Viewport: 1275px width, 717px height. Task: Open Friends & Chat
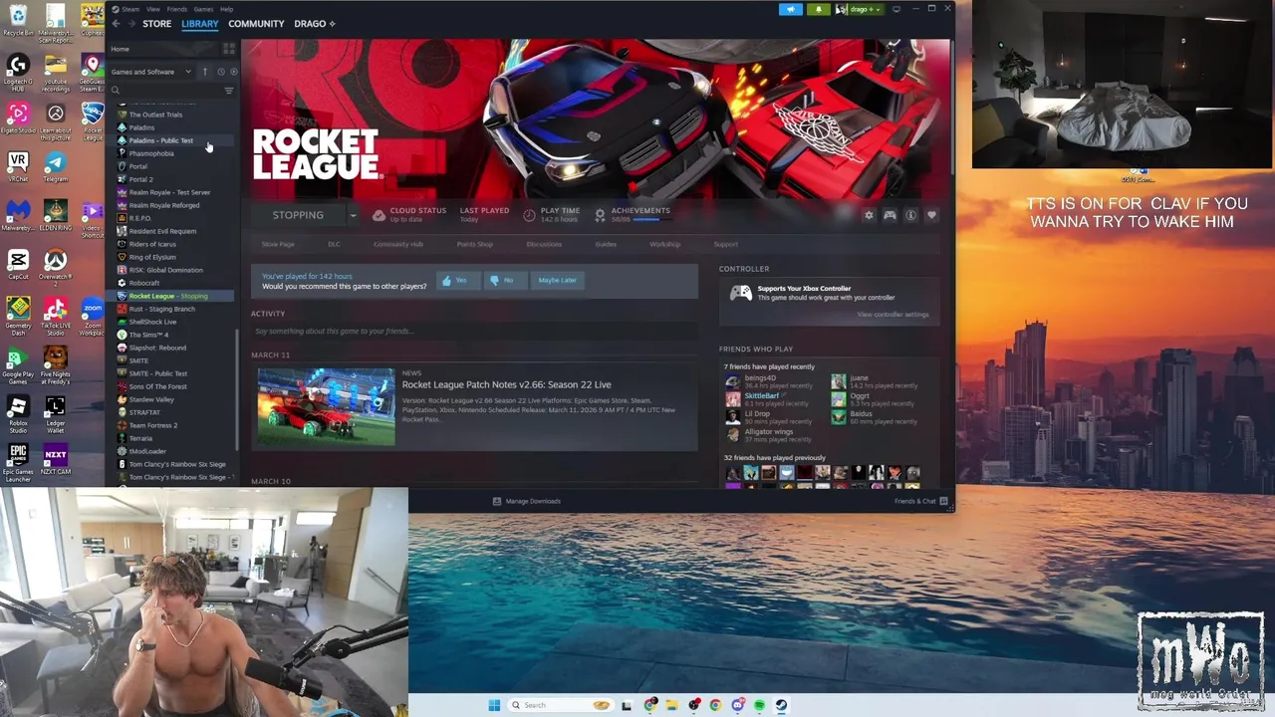[920, 501]
